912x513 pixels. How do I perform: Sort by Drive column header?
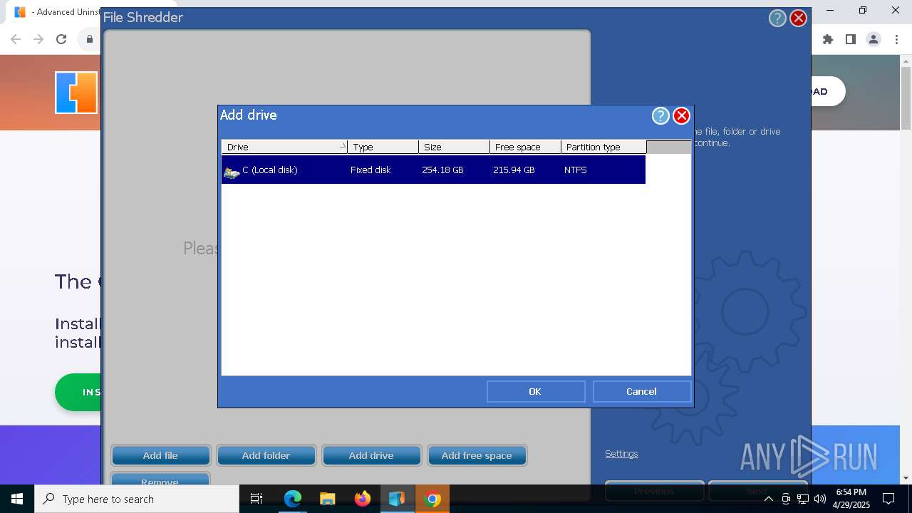coord(284,147)
